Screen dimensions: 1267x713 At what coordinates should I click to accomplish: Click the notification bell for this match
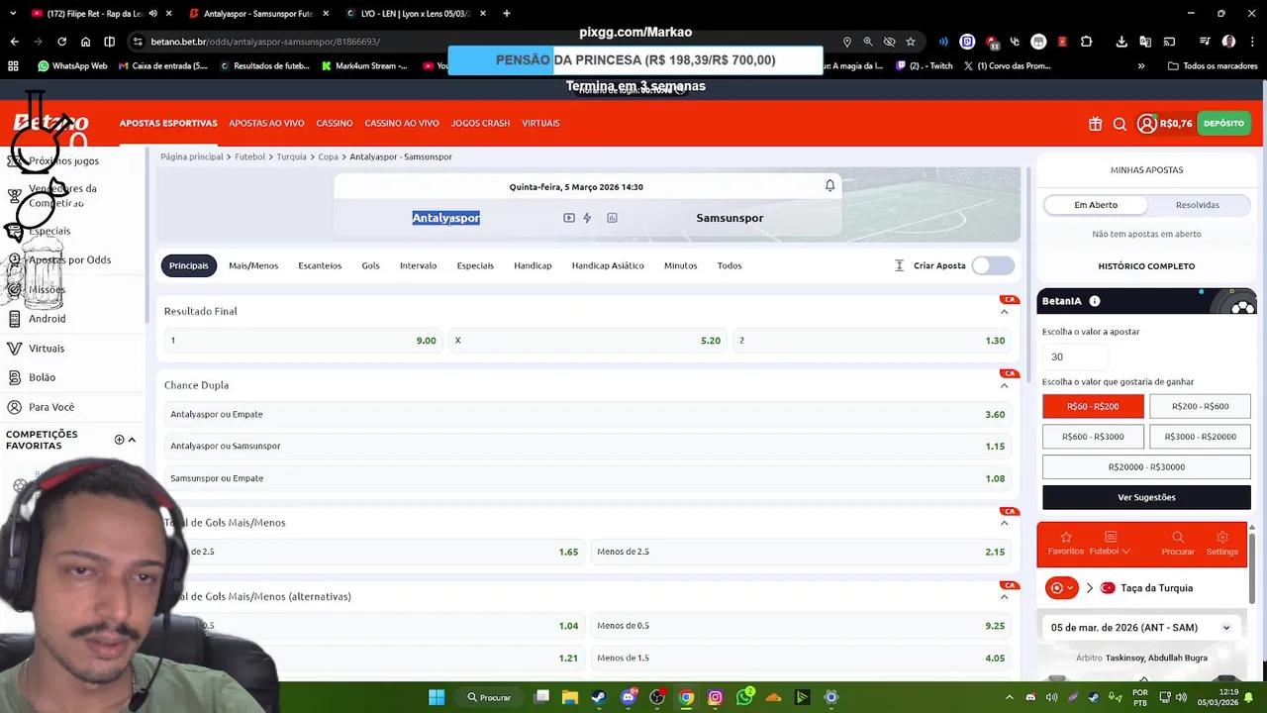pos(829,186)
